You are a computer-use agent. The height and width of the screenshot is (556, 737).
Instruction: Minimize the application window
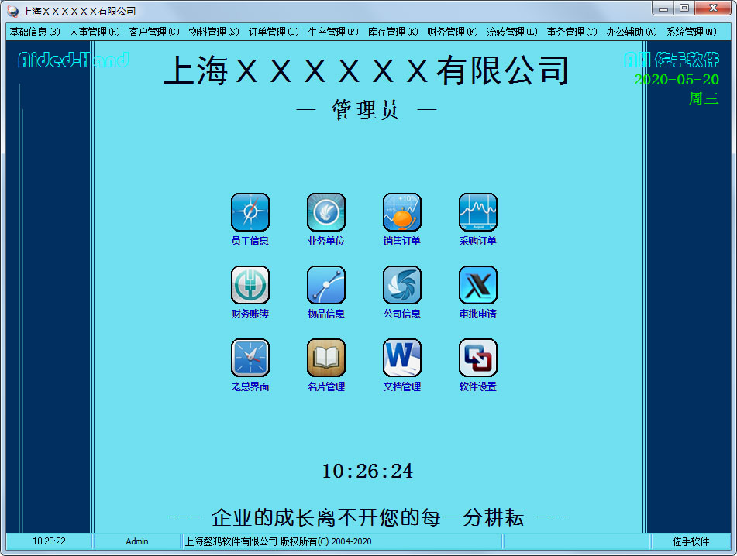pyautogui.click(x=663, y=8)
